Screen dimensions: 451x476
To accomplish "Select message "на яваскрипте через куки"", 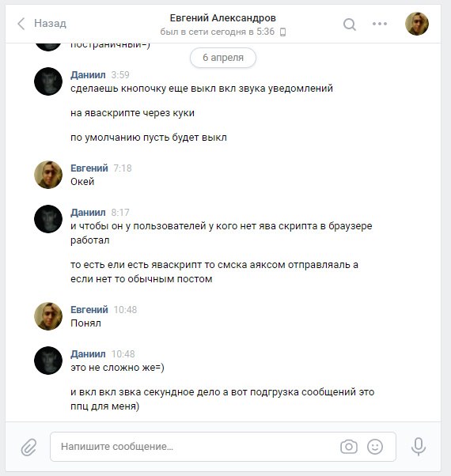I will [x=132, y=113].
